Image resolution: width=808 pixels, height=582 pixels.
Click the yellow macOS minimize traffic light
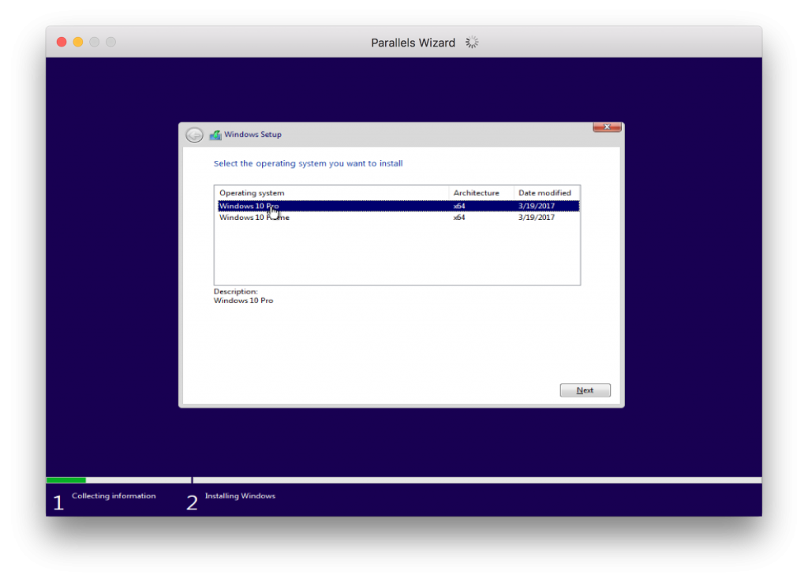click(x=77, y=42)
